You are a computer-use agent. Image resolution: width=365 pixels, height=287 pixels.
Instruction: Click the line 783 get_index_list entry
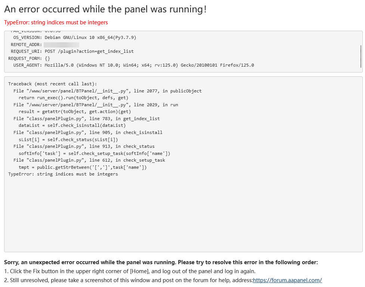point(86,119)
